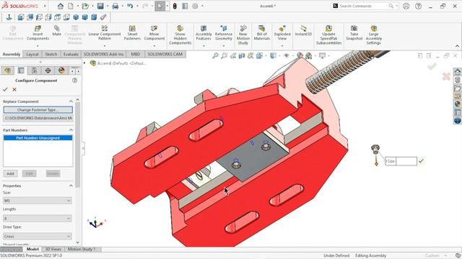Open the Appearances color ball in the task pane

tap(457, 104)
